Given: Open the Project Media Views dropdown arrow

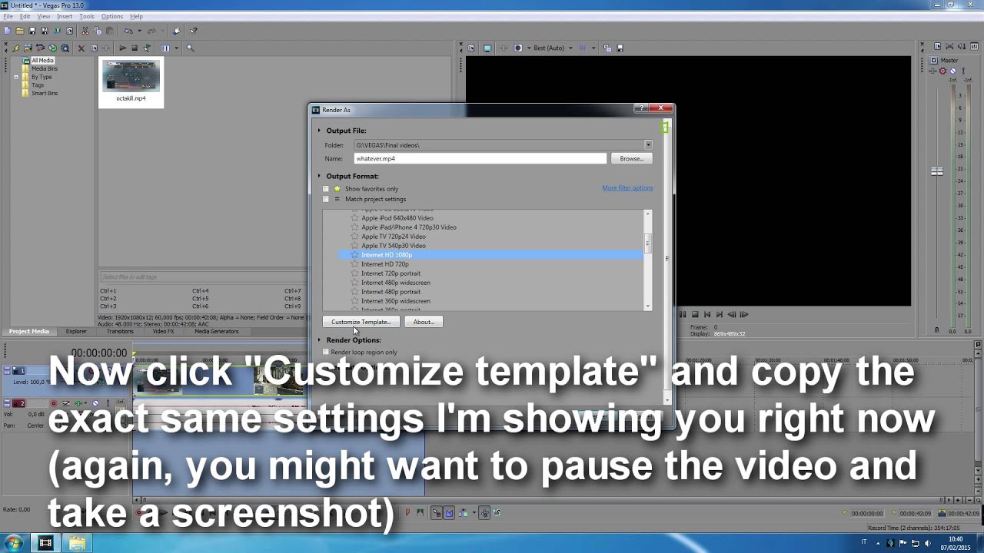Looking at the screenshot, I should (176, 48).
